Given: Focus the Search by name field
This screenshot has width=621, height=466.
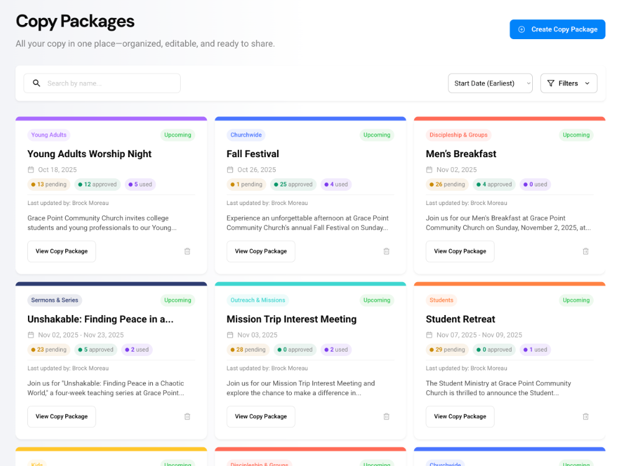Looking at the screenshot, I should (x=102, y=83).
